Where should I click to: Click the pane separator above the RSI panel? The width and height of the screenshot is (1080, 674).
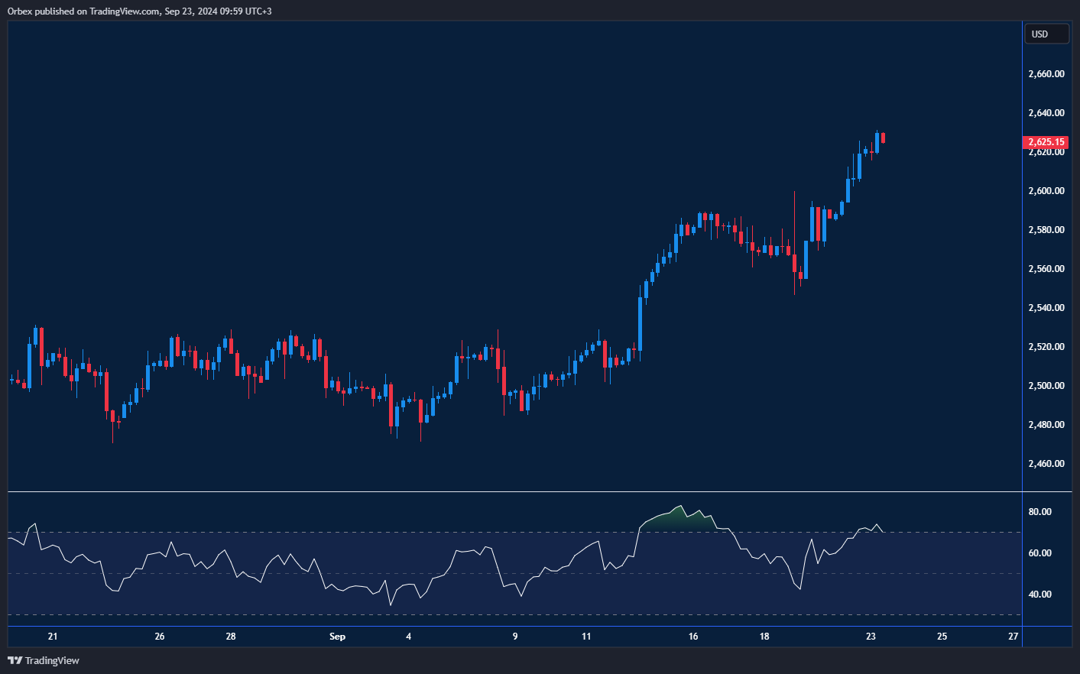(514, 491)
